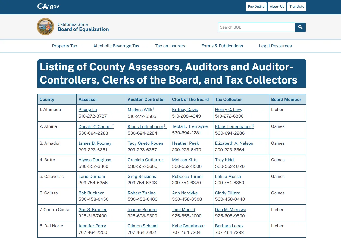Click phone number 510-272-3787
This screenshot has height=238, width=341.
point(93,116)
